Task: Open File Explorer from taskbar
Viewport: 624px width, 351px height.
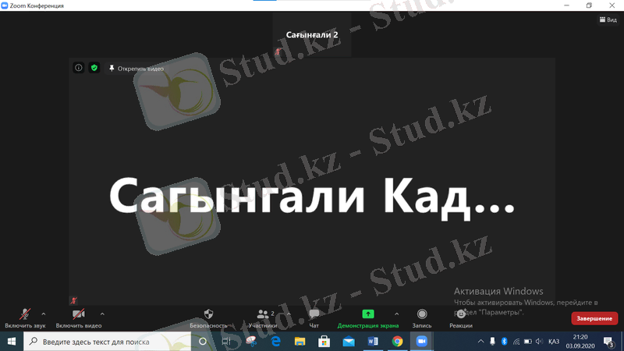Action: [x=300, y=342]
